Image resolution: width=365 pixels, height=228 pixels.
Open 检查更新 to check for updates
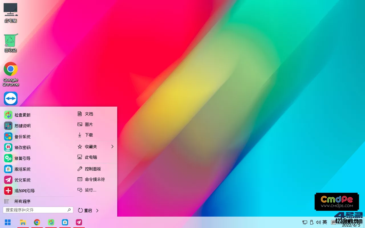tap(22, 115)
